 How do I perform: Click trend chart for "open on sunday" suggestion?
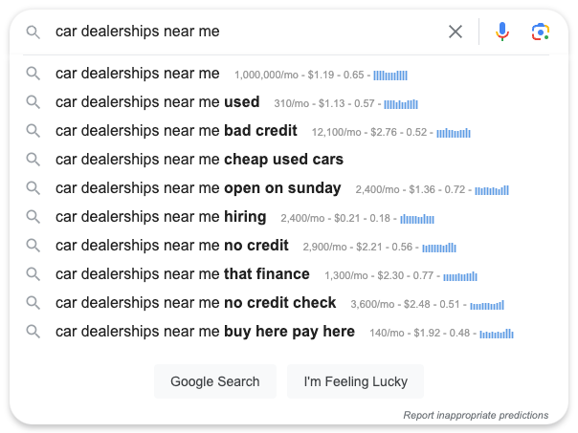492,189
